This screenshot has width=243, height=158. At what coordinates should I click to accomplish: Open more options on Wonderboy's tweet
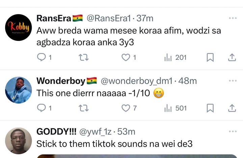point(233,81)
